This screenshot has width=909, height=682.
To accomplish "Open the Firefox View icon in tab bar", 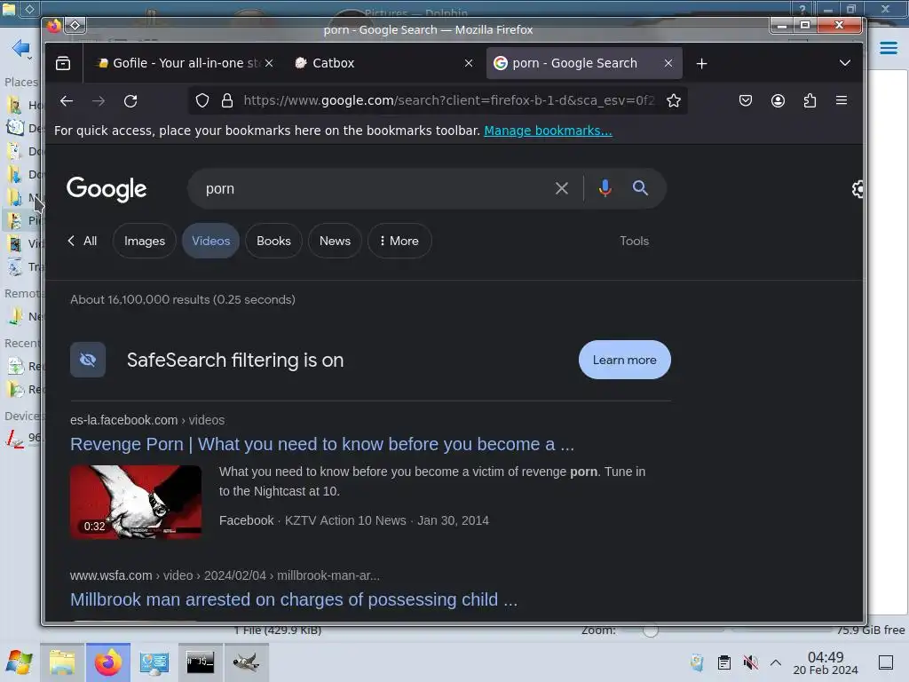I will click(63, 63).
